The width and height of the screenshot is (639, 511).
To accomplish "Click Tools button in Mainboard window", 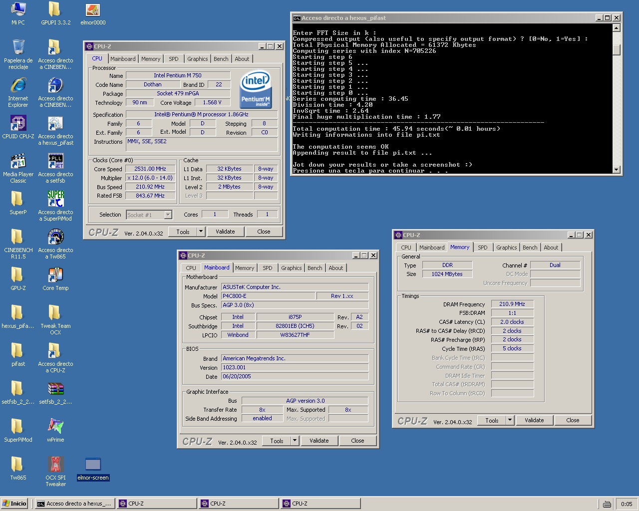I will tap(277, 441).
